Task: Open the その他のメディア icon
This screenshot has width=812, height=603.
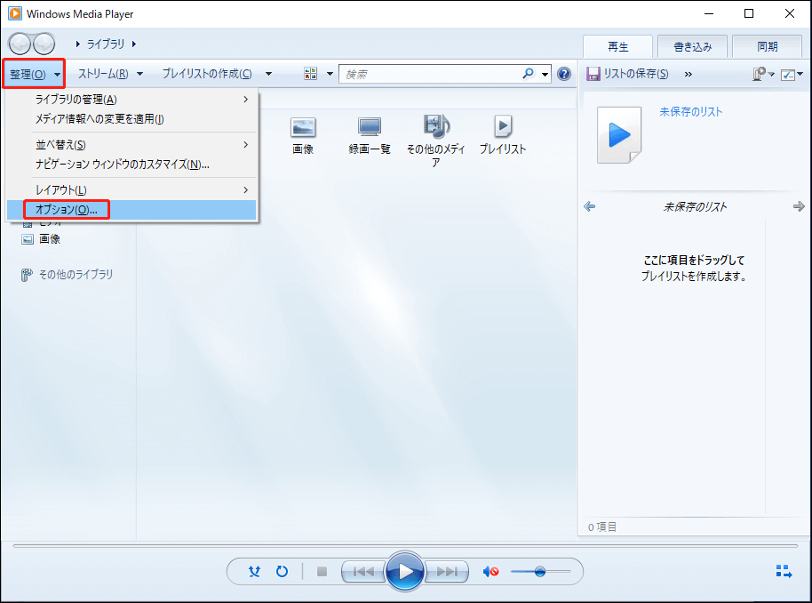Action: click(436, 141)
